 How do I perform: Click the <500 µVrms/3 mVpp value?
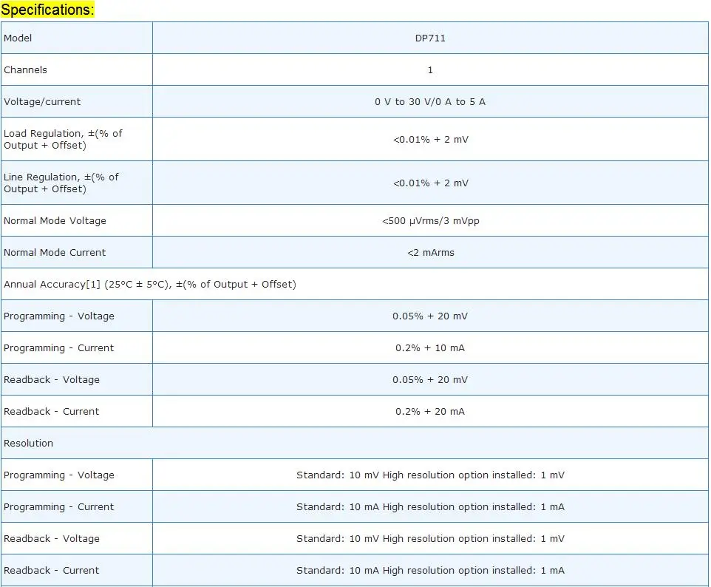point(430,221)
